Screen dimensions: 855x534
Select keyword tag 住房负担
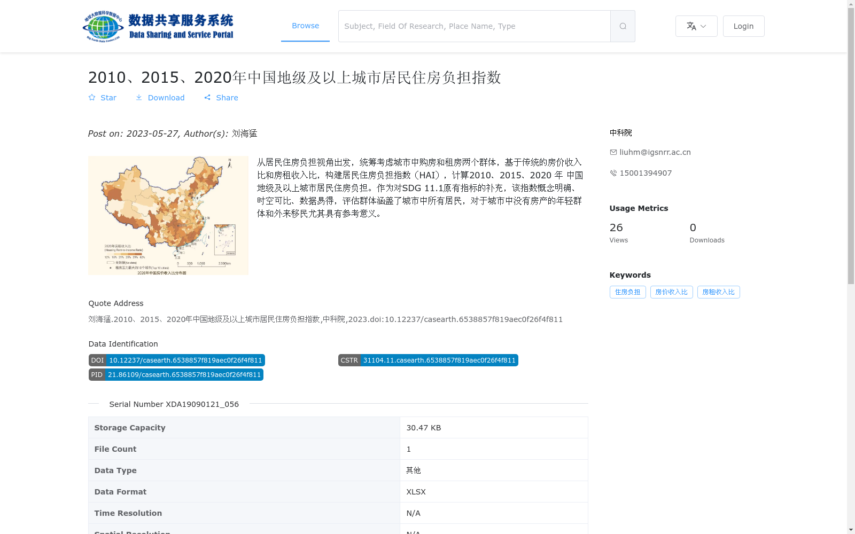pos(627,292)
